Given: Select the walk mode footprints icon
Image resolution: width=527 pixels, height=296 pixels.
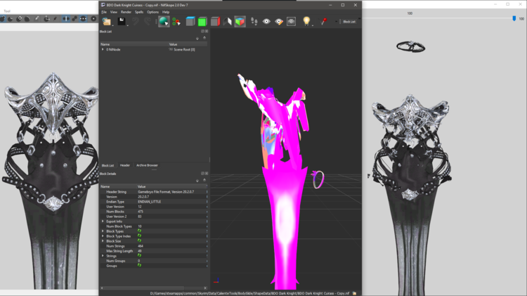Looking at the screenshot, I should pyautogui.click(x=254, y=22).
